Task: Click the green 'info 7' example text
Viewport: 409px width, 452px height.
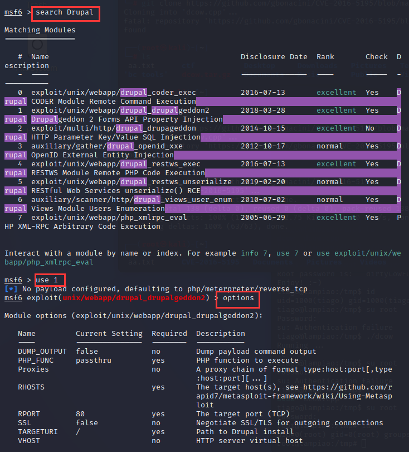Action: [254, 253]
